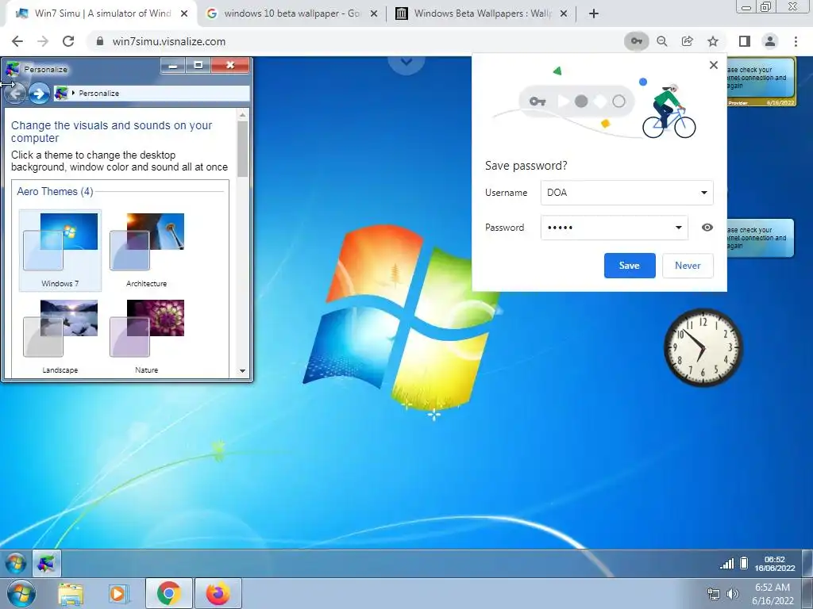Click the Chrome back arrow
The width and height of the screenshot is (813, 609).
click(17, 41)
